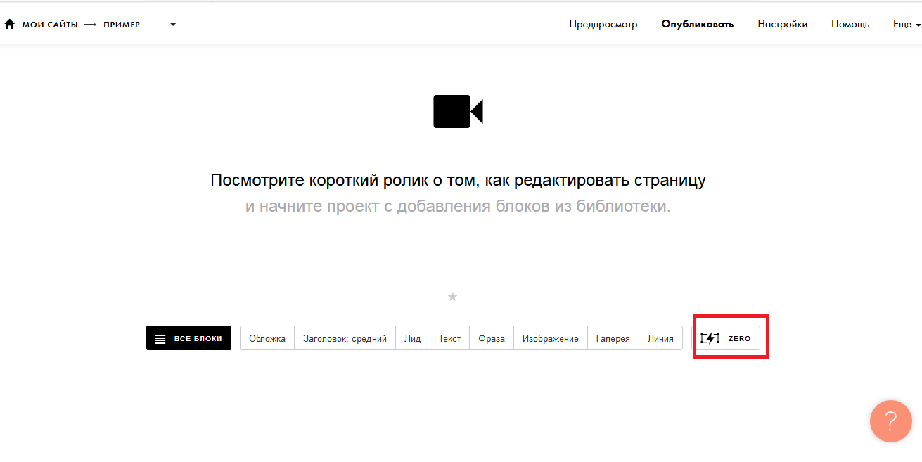Open the Помощь menu item

850,24
